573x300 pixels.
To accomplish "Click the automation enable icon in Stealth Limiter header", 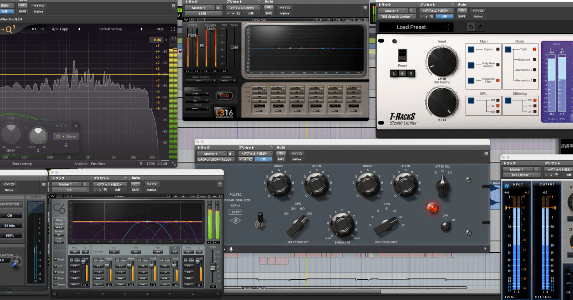I will pyautogui.click(x=462, y=11).
